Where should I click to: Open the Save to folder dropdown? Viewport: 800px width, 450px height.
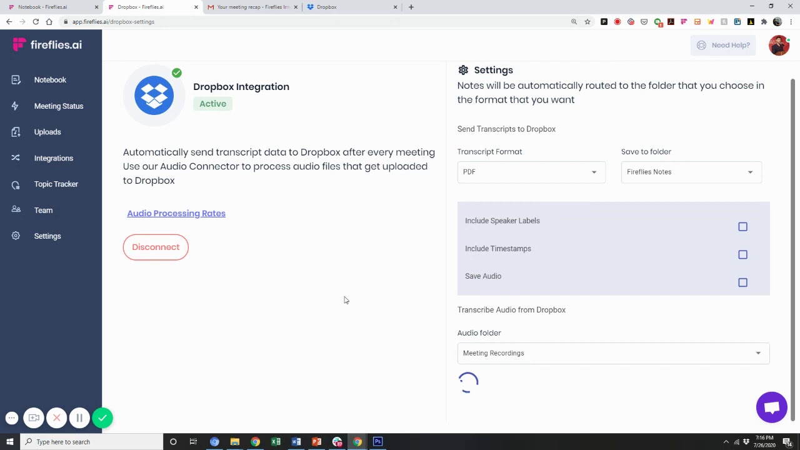[x=691, y=172]
